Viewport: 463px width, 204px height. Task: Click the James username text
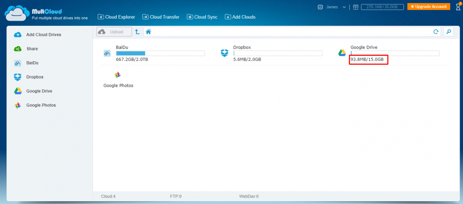tap(332, 7)
